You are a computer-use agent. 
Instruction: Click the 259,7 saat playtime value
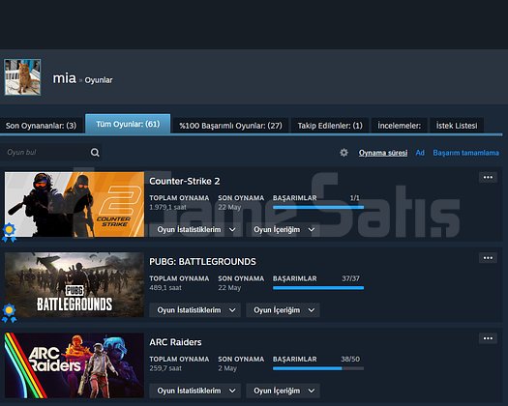point(165,368)
